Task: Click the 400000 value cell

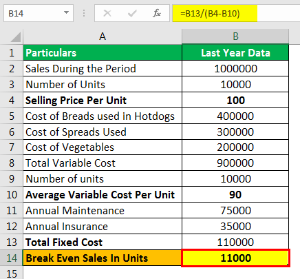Action: point(235,116)
